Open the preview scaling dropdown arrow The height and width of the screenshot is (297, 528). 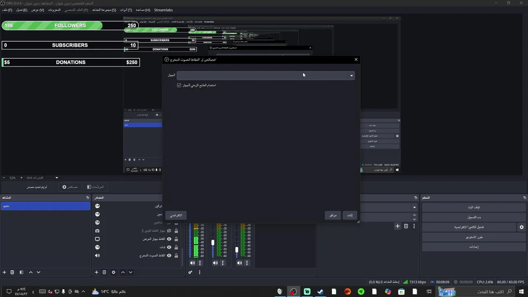(57, 178)
